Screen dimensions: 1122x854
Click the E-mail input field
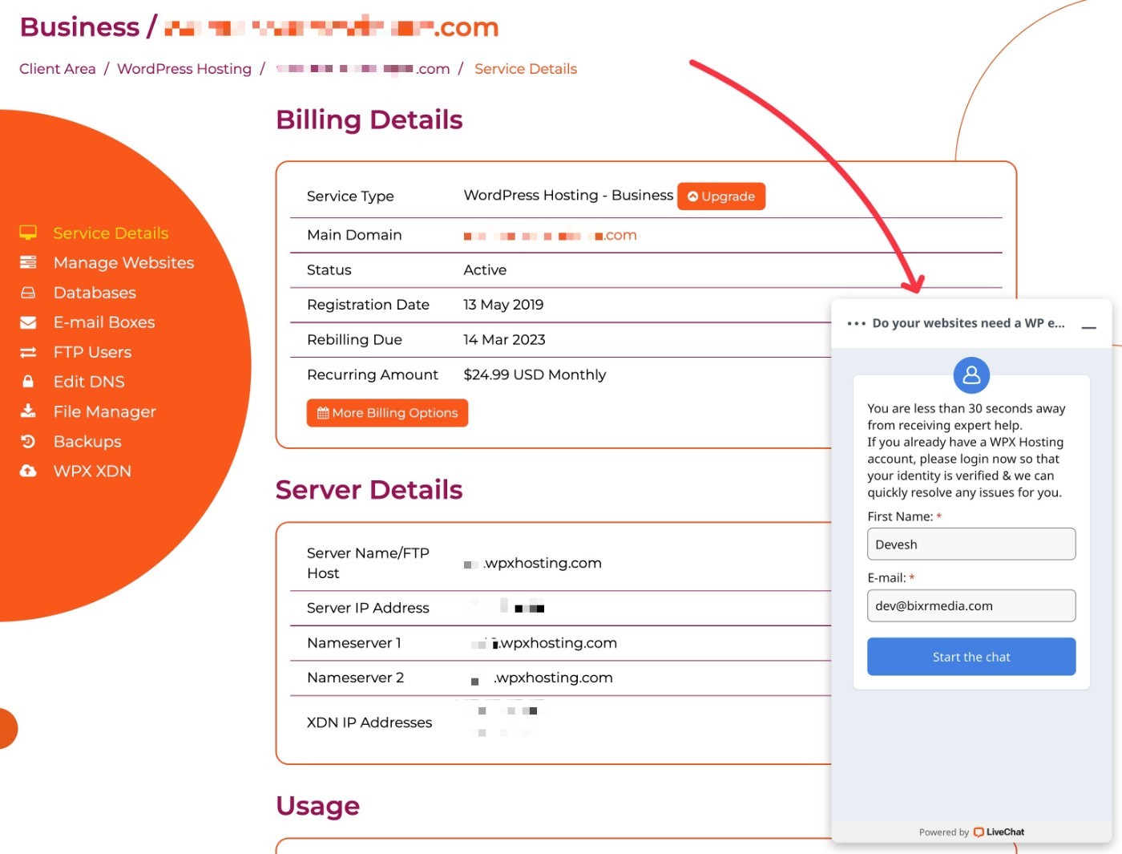pos(971,605)
